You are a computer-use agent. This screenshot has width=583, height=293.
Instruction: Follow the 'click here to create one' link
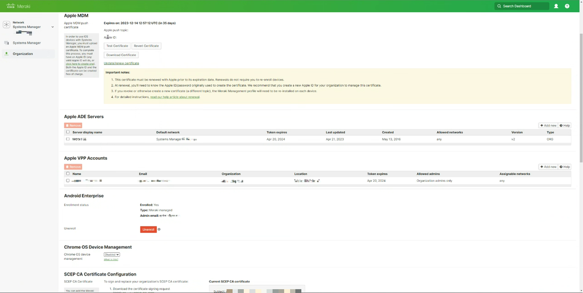[80, 64]
